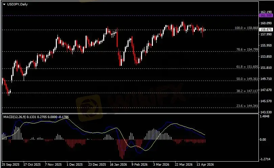Viewport: 274px width, 168px height.
Task: Click MACD scale zero level 0.00
Action: 263,139
